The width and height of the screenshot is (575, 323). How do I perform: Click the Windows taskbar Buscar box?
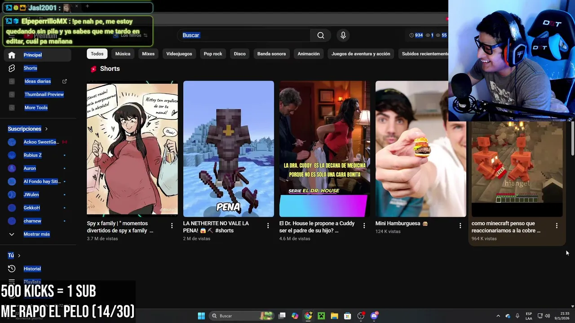(242, 316)
